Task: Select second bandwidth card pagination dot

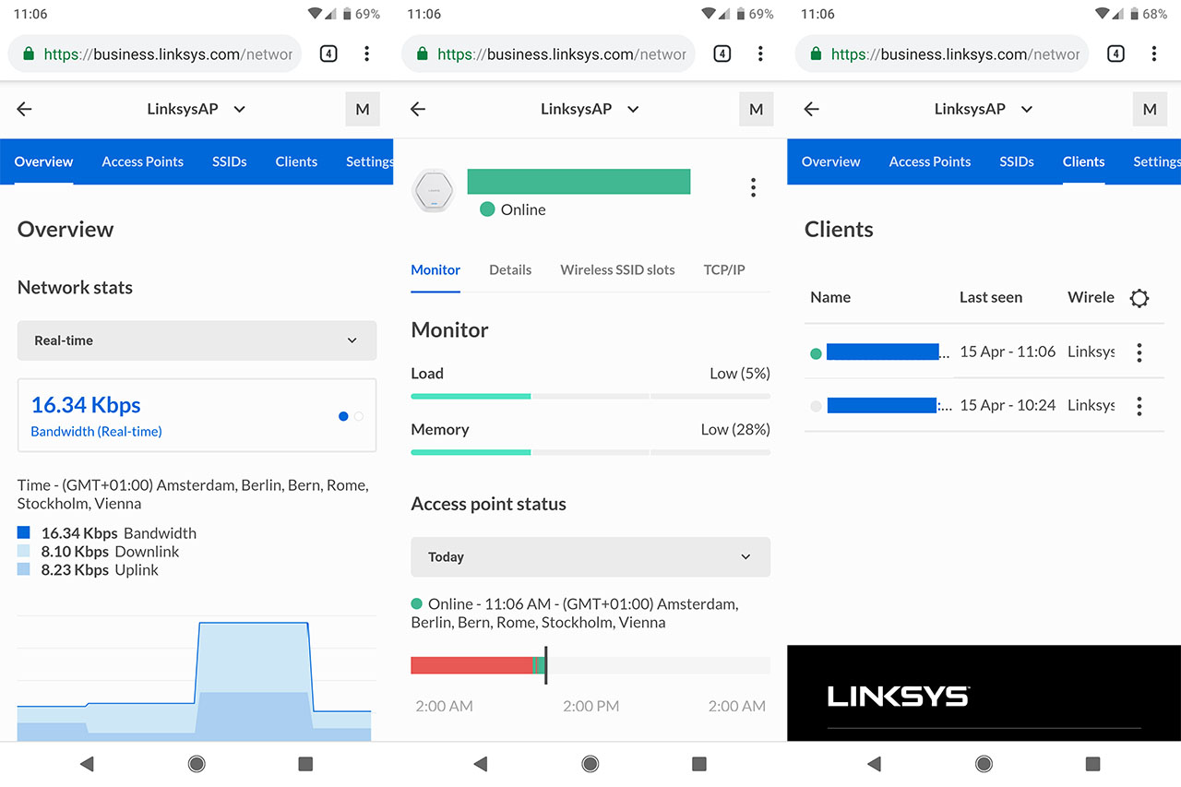Action: click(x=359, y=416)
